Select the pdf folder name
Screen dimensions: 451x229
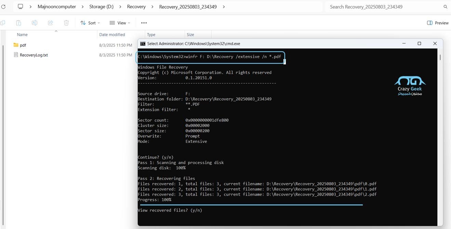(x=23, y=45)
